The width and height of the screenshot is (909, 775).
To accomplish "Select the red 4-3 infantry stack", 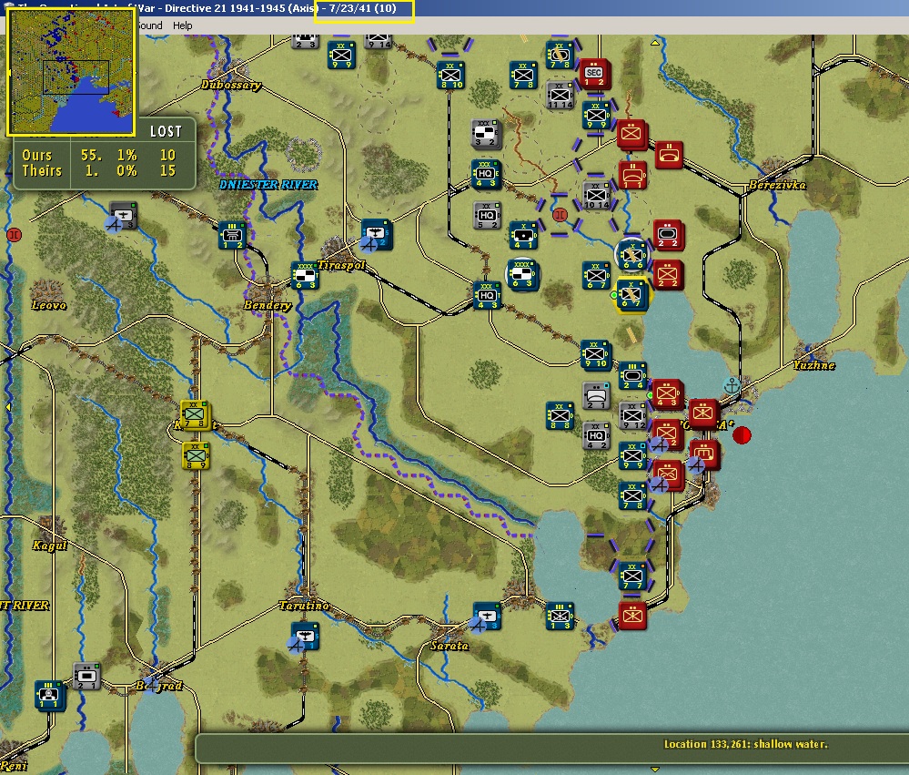I will (667, 394).
